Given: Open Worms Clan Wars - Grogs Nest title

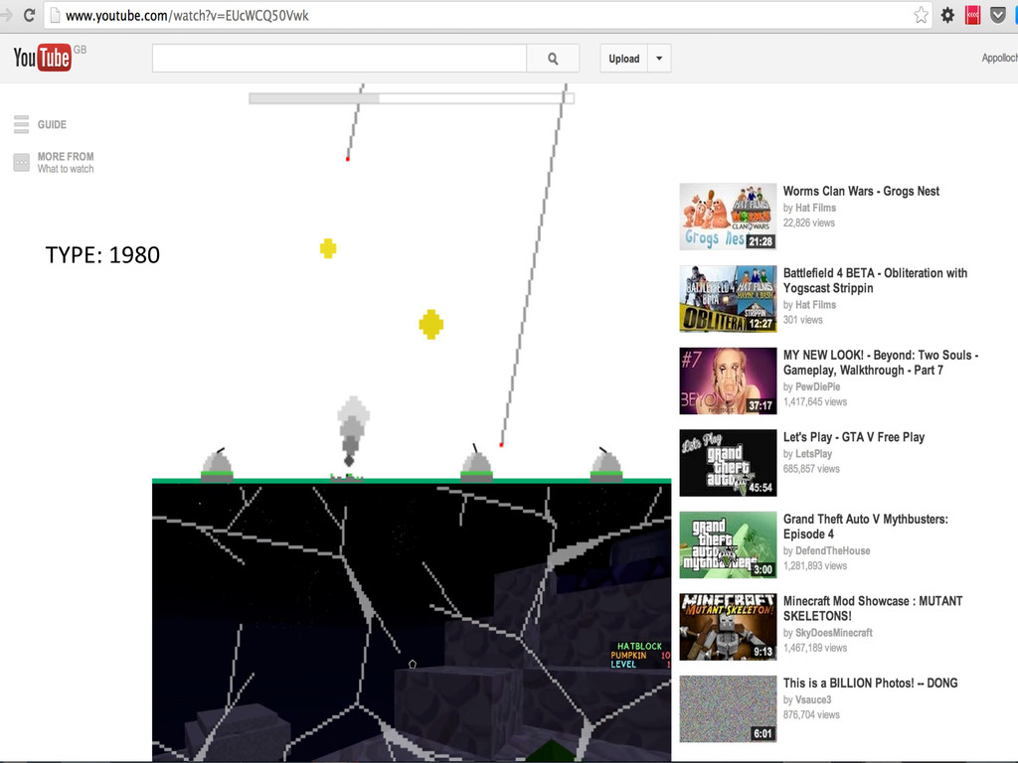Looking at the screenshot, I should click(861, 191).
